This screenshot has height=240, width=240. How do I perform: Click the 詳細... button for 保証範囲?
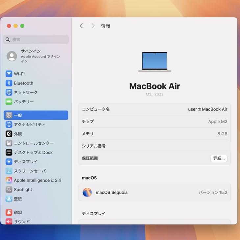tap(219, 158)
